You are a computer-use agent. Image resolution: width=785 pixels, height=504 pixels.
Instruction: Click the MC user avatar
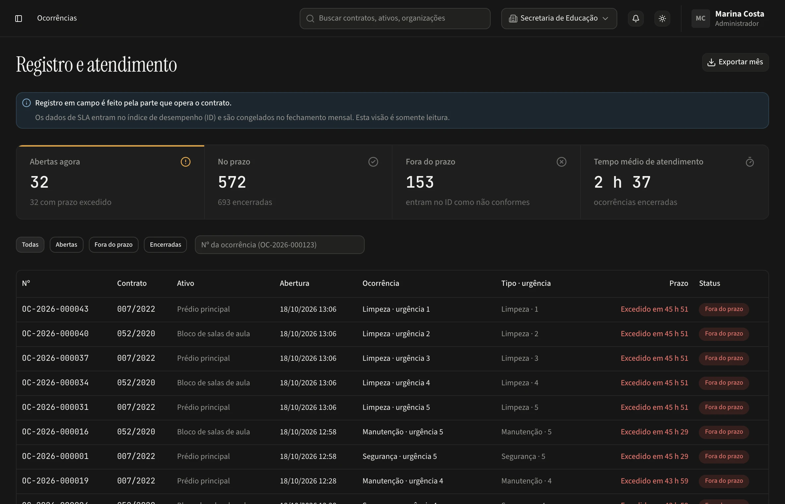click(700, 19)
